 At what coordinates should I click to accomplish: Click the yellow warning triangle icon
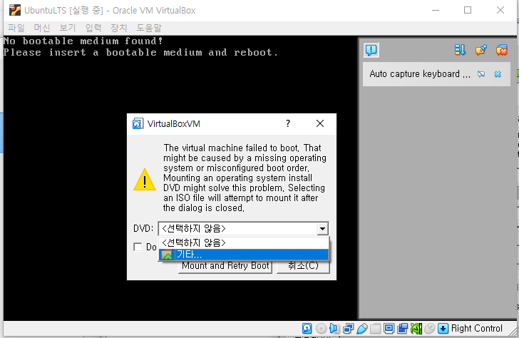point(145,180)
